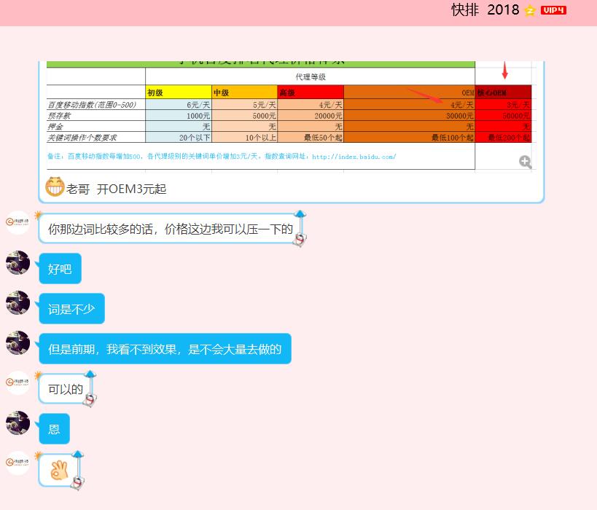Click the 关键词操作个数要求 row label

click(82, 138)
